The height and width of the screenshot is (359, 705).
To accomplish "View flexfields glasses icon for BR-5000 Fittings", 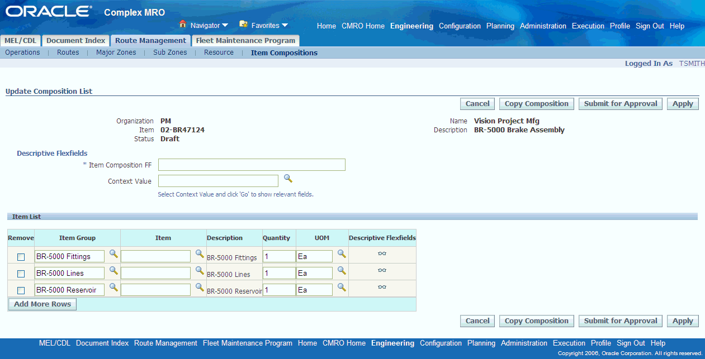I will 382,253.
